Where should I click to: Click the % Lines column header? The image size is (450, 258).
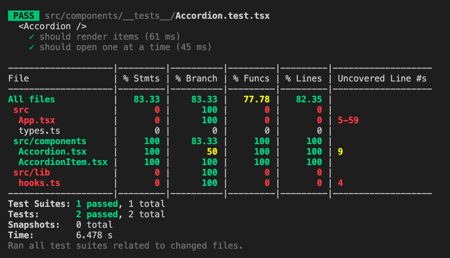click(304, 79)
